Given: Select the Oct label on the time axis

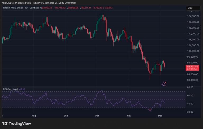Looking at the screenshot, I should click(97, 116).
